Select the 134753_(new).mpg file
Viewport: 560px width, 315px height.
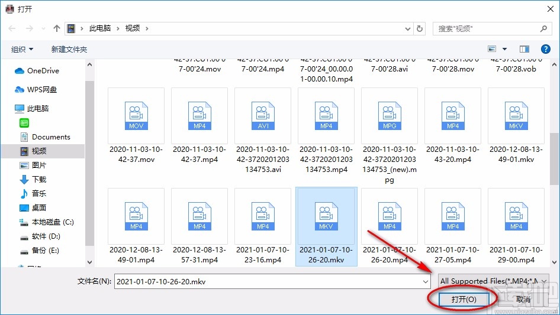390,136
